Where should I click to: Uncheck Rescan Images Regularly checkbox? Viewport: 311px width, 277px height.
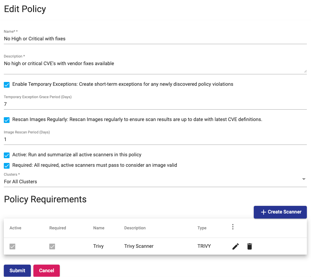coord(7,120)
